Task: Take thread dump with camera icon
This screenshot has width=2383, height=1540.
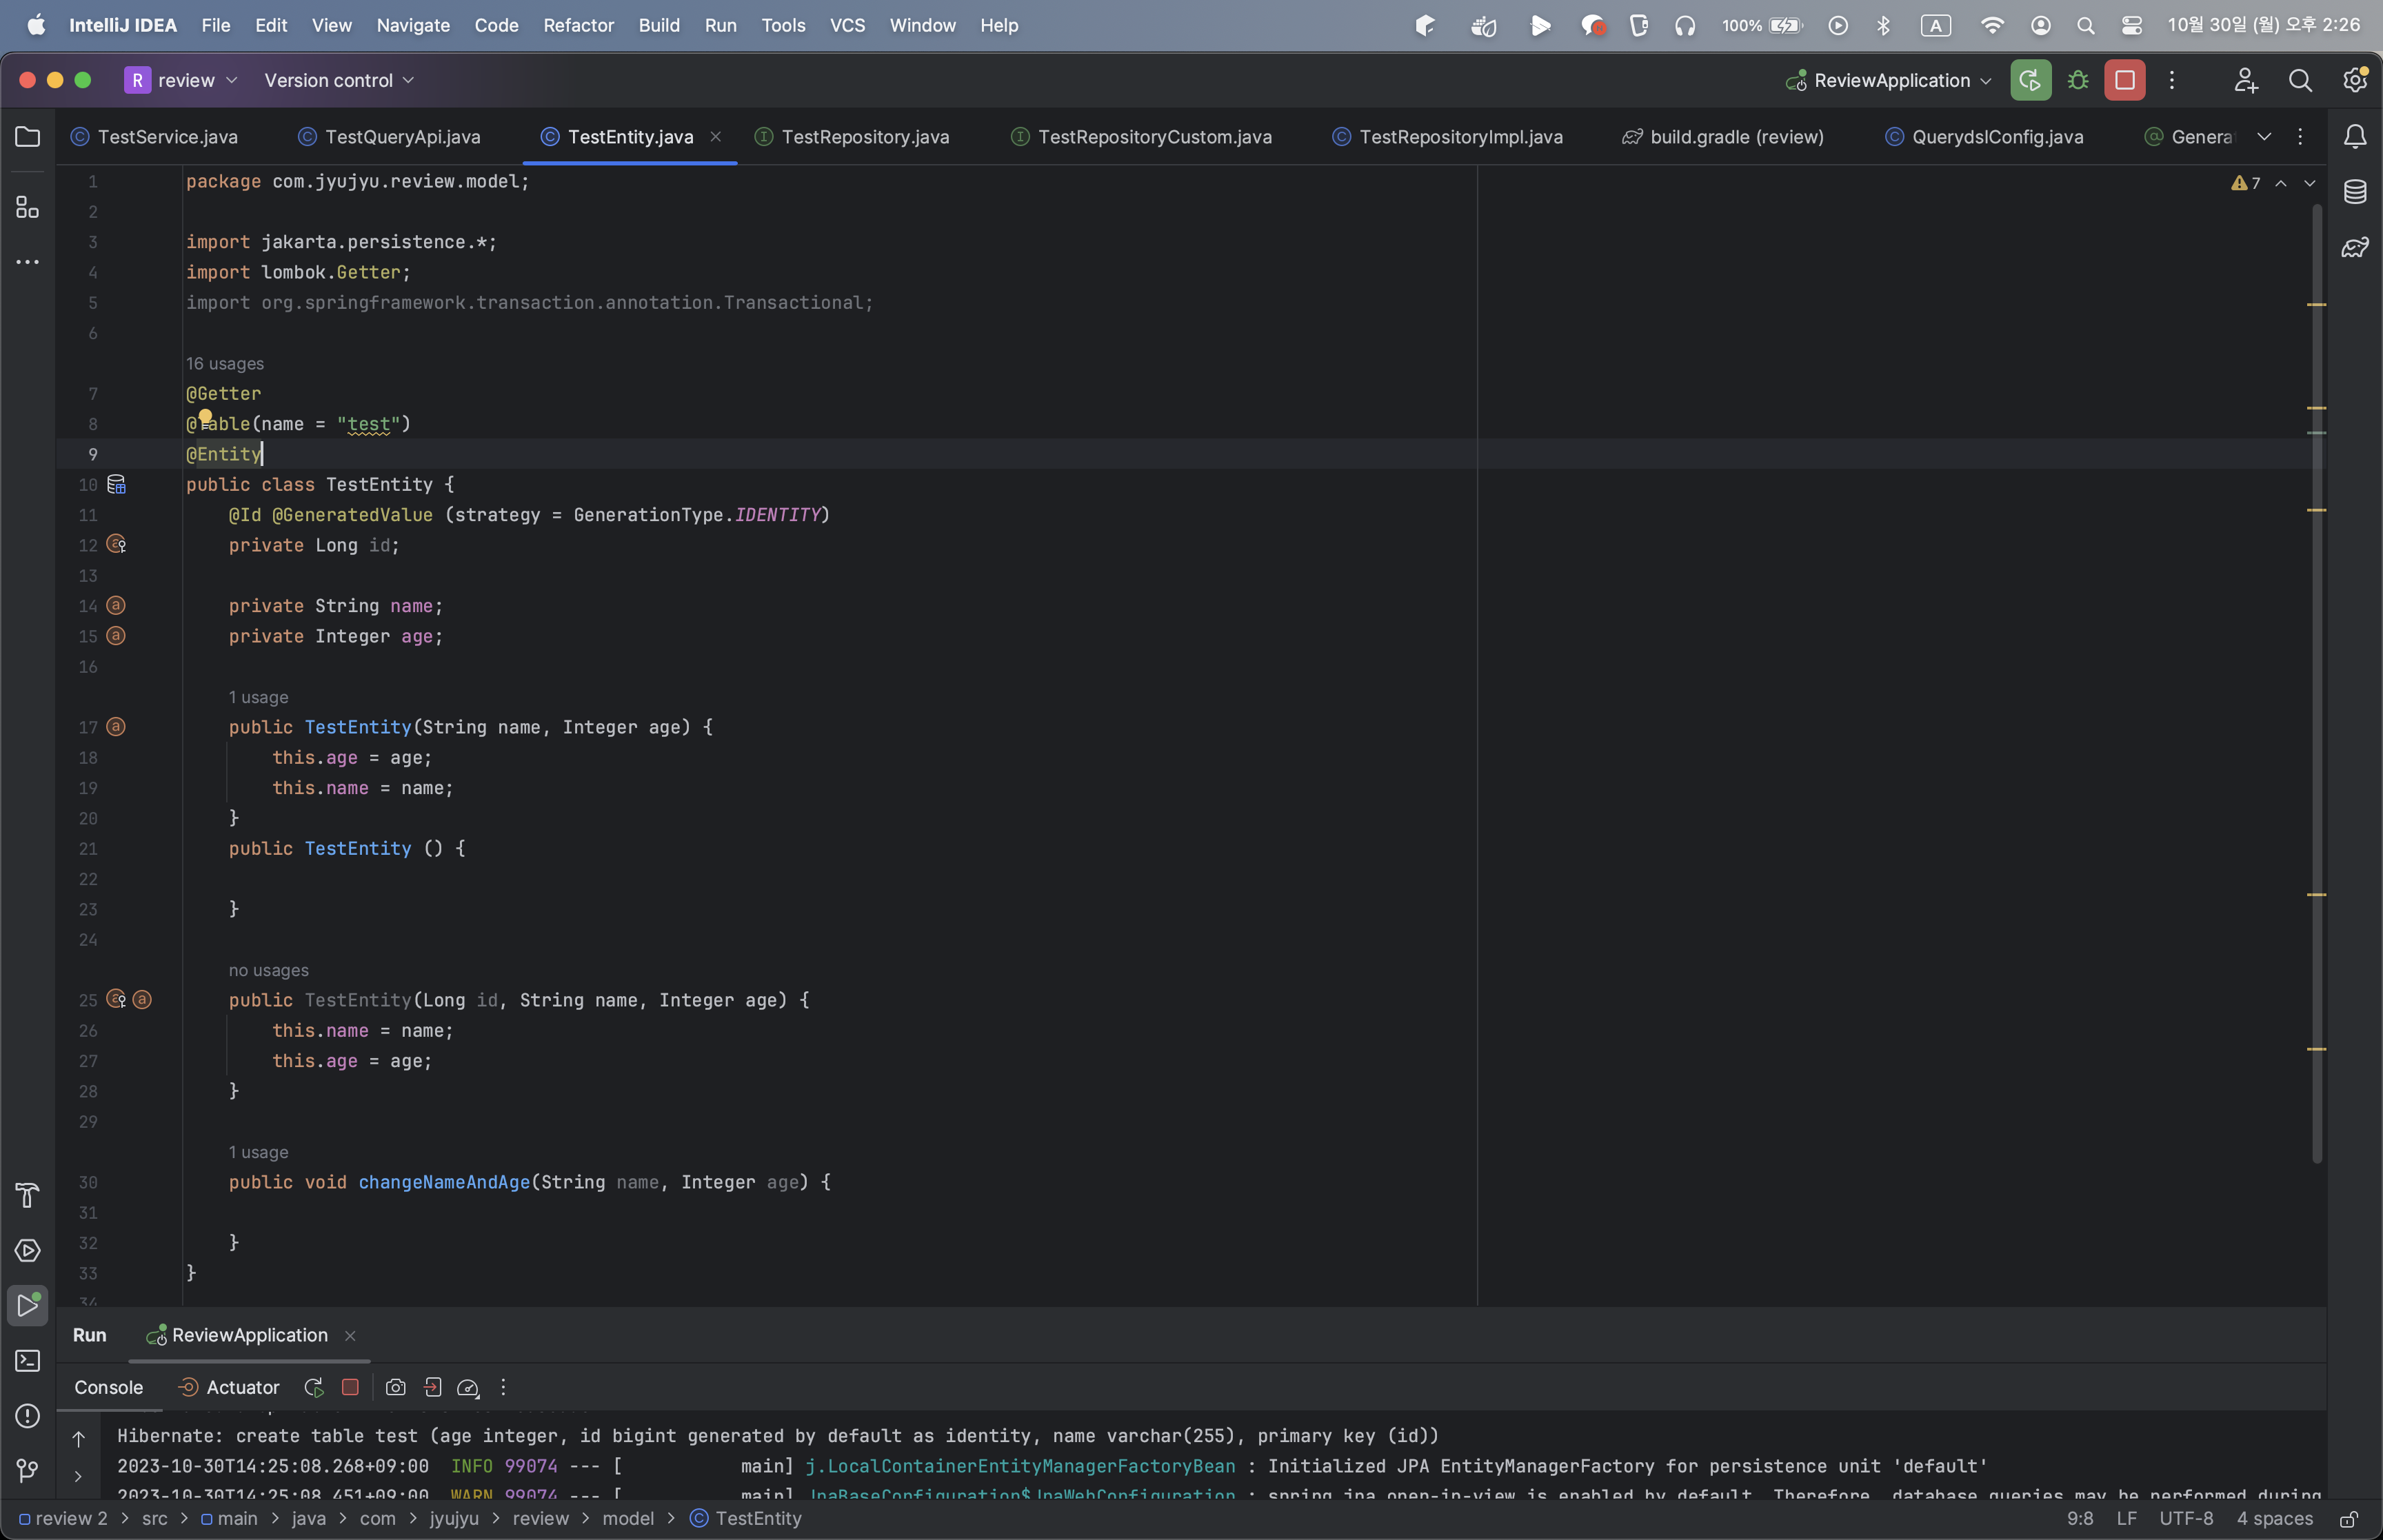Action: point(395,1387)
